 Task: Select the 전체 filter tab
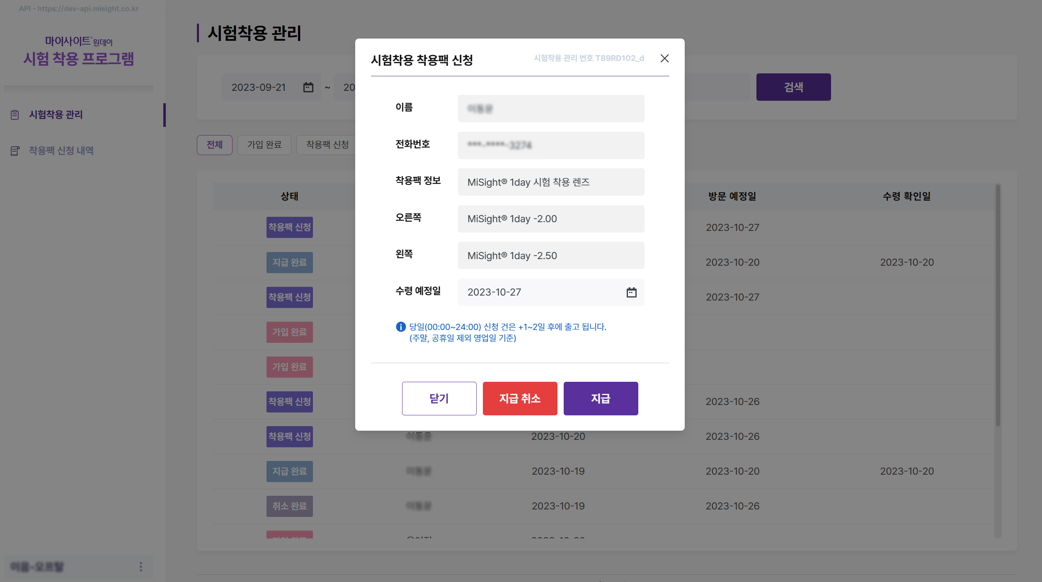click(x=214, y=145)
